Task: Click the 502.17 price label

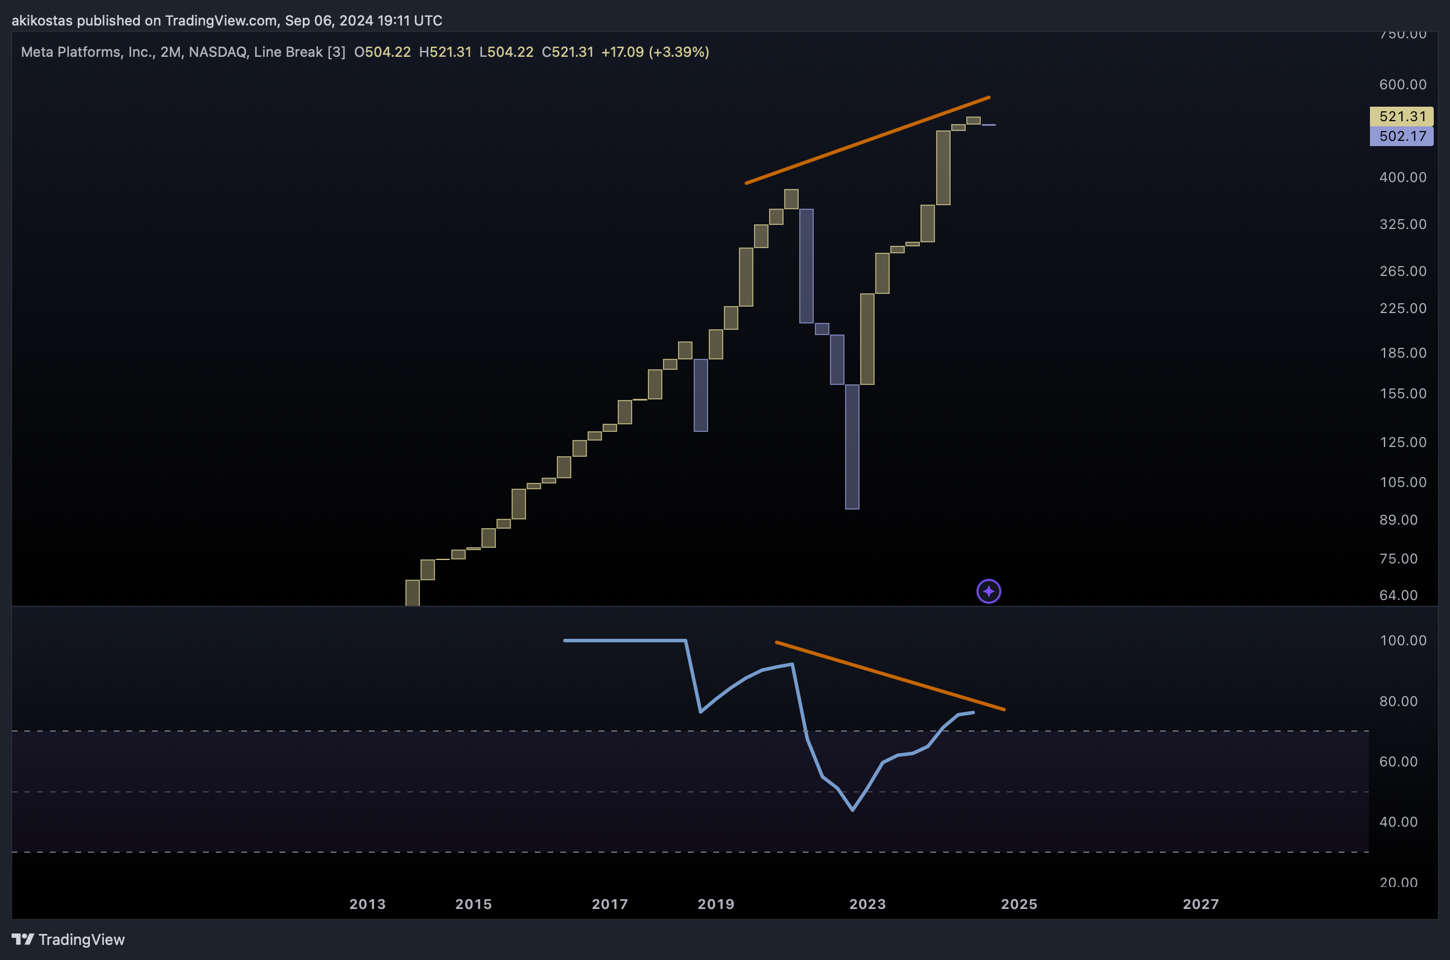Action: 1402,136
